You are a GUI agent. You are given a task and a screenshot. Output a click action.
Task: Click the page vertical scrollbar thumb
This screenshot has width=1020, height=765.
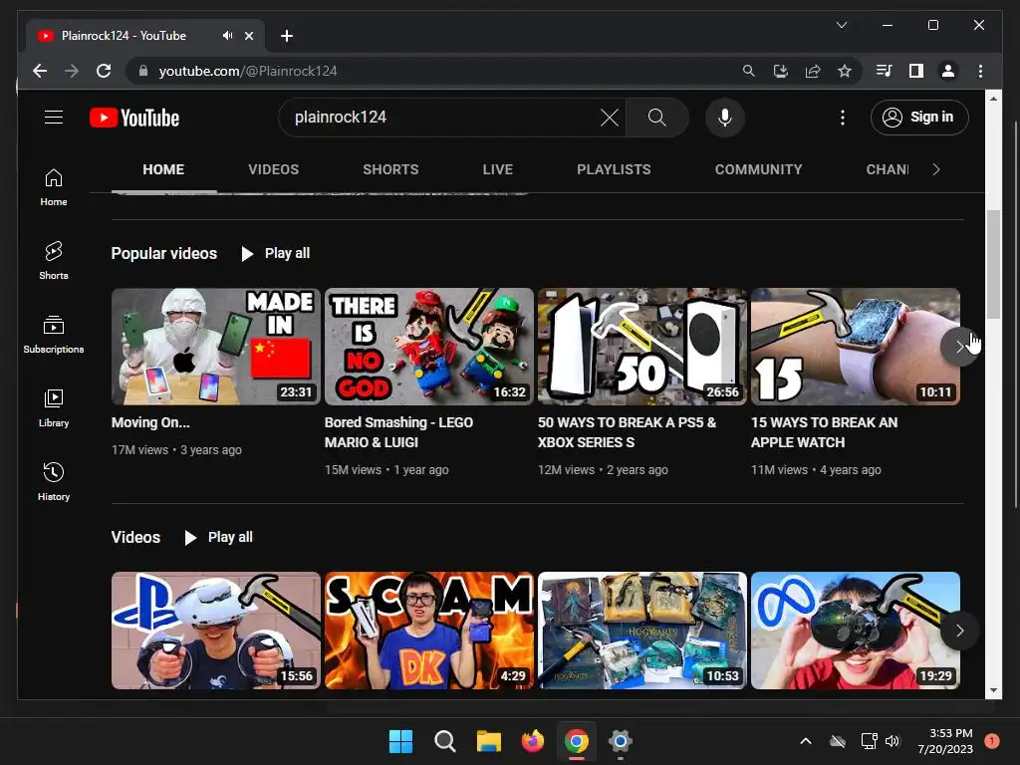click(993, 265)
